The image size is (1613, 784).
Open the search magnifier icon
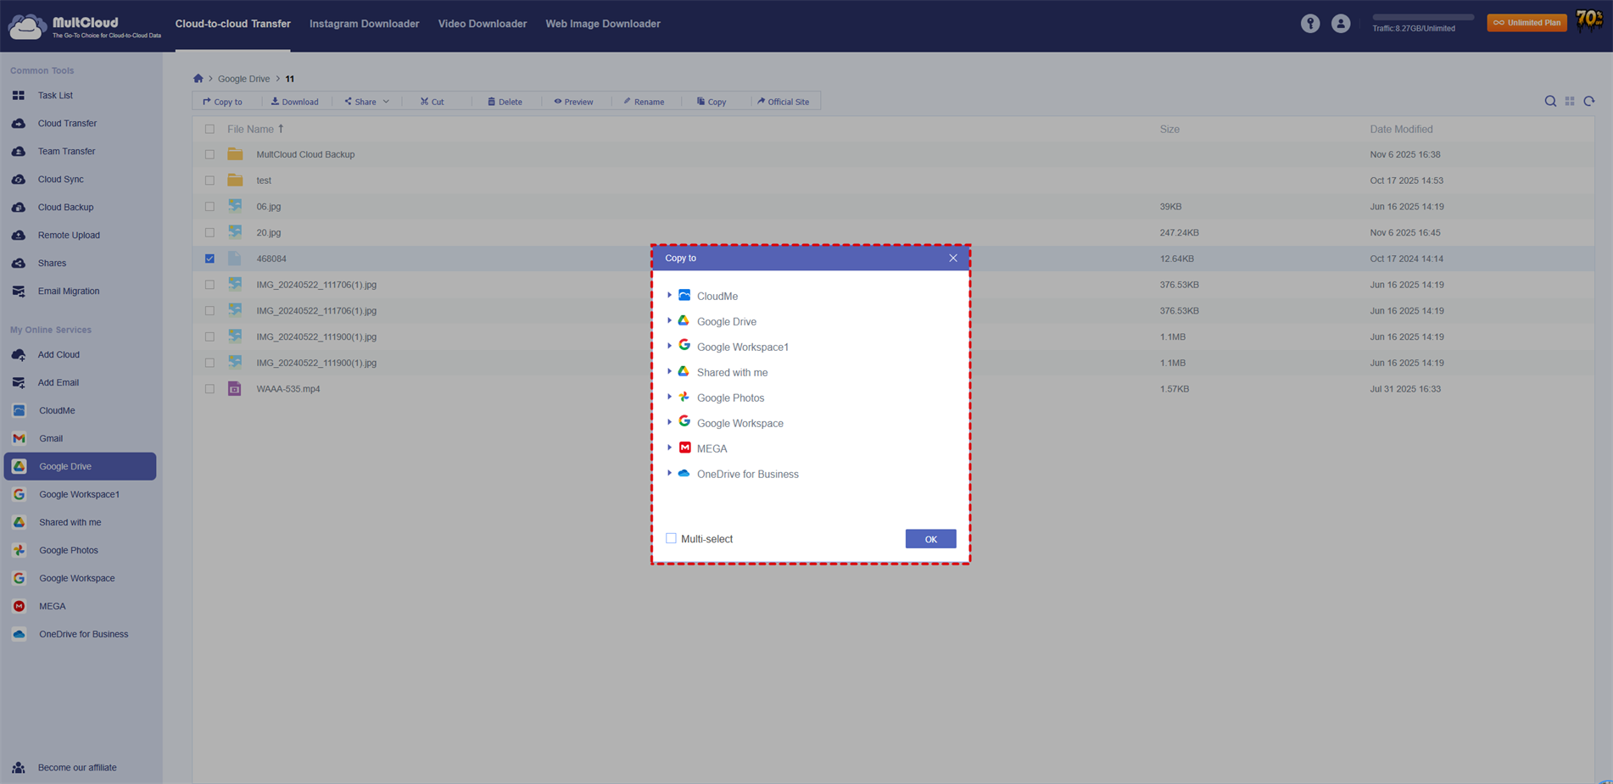coord(1550,102)
